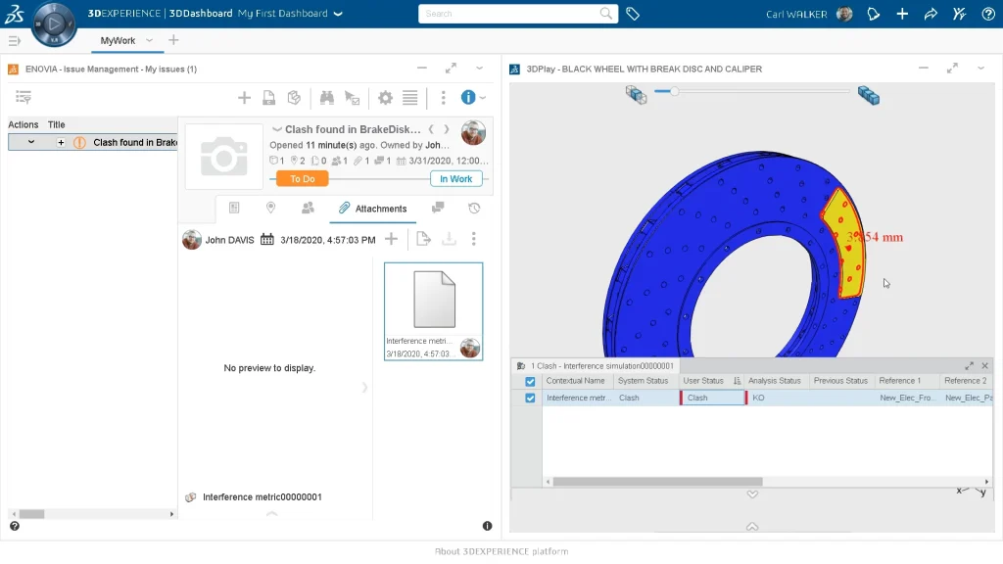Open the tag search icon beside search box
This screenshot has width=1003, height=564.
coord(633,14)
